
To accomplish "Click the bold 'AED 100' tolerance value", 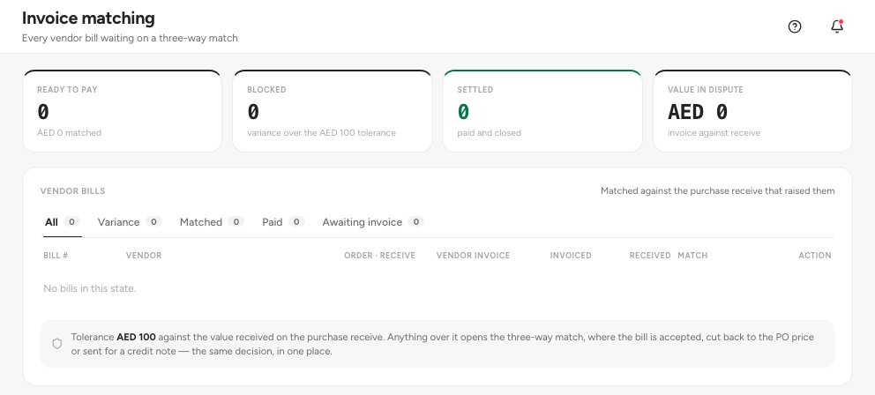I will click(x=136, y=338).
